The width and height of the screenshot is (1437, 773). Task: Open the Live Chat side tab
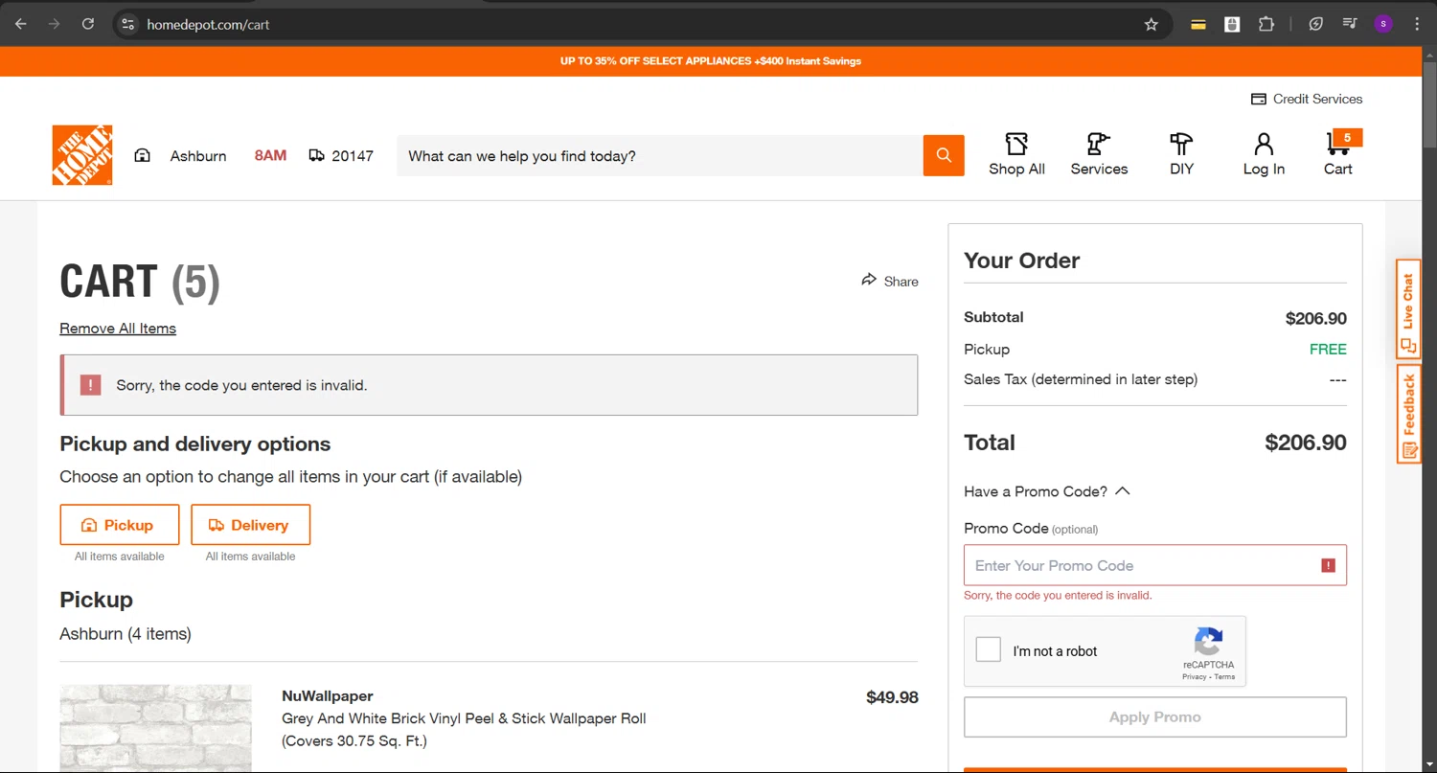(x=1408, y=309)
